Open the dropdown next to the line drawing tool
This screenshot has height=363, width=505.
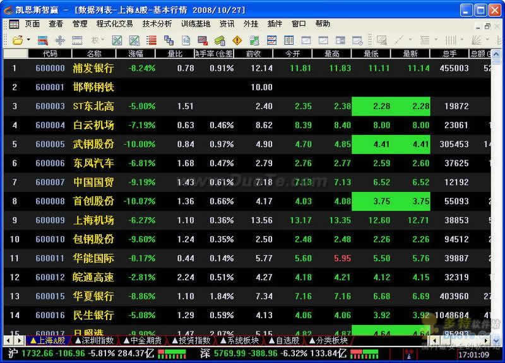[x=410, y=40]
